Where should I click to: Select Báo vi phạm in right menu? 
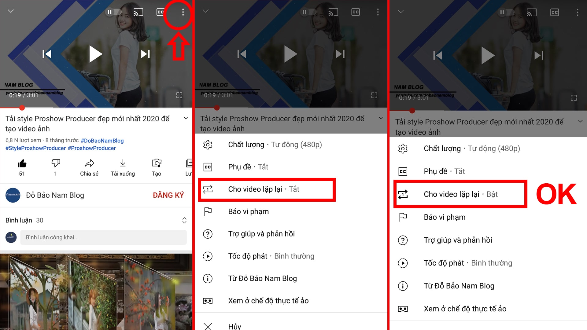pos(489,217)
